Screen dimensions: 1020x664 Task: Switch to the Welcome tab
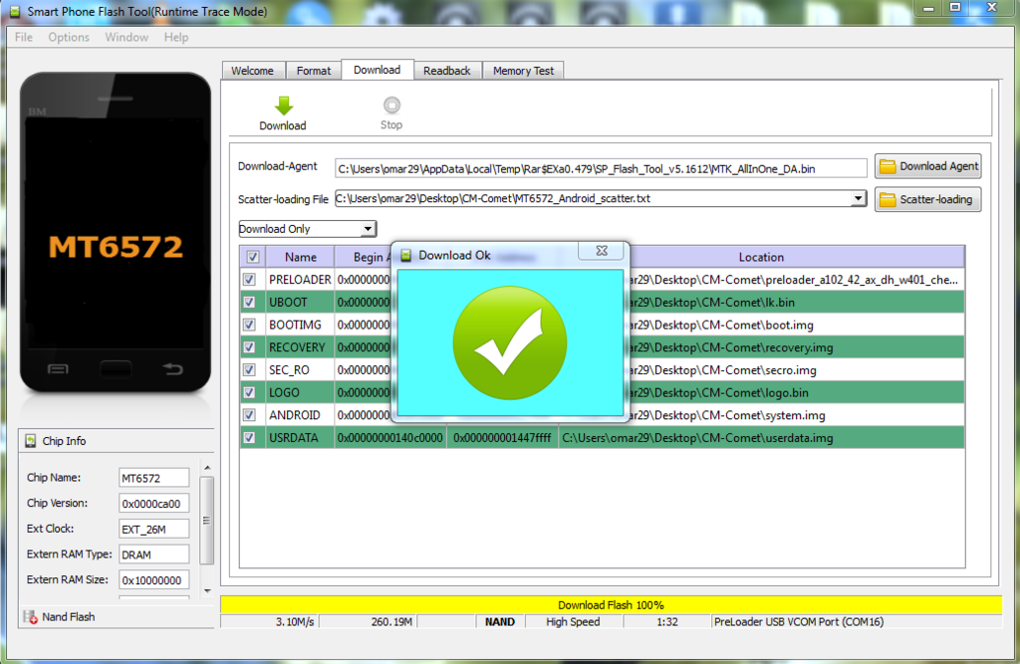pos(253,71)
